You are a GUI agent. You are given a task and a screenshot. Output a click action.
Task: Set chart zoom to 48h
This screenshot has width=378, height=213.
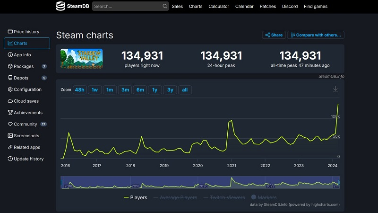[x=79, y=90]
